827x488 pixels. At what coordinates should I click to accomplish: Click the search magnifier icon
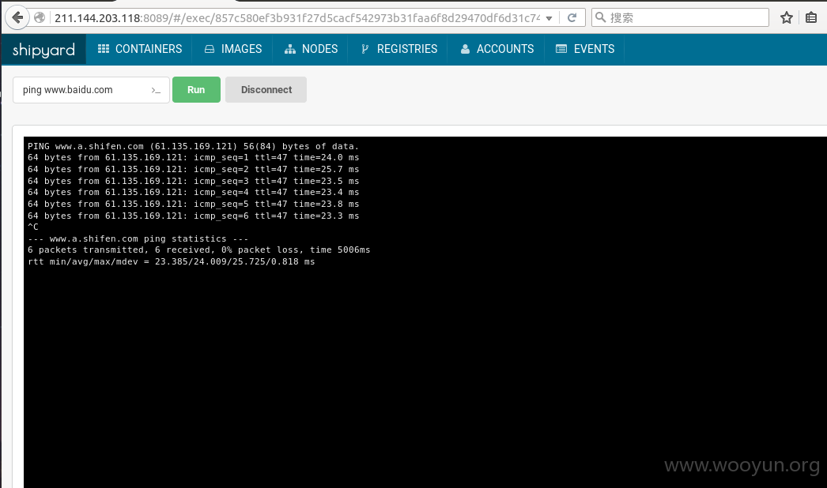coord(600,17)
